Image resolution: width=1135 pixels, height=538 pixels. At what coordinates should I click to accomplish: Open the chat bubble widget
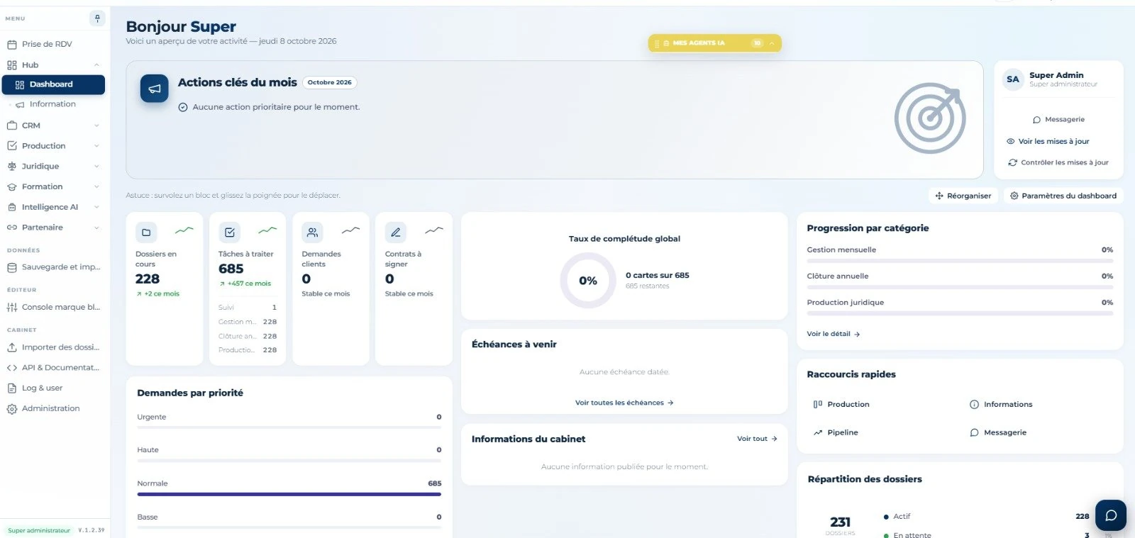coord(1111,515)
